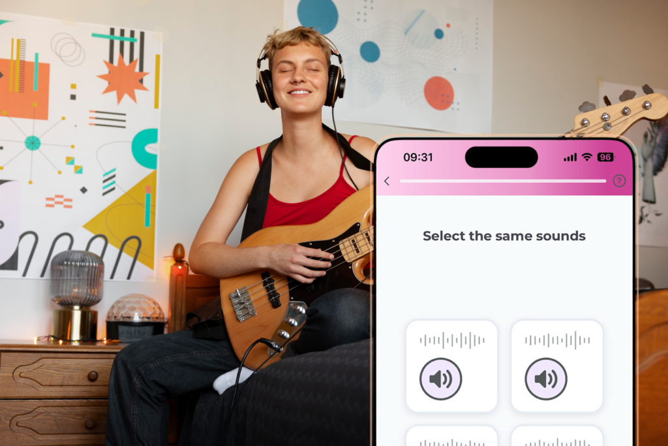The width and height of the screenshot is (668, 446).
Task: Play the top-right sound speaker button
Action: click(546, 379)
